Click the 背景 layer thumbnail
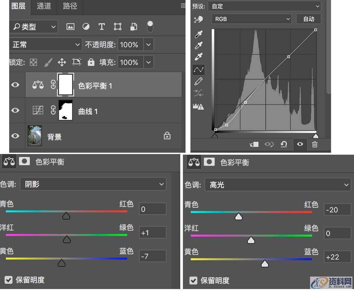 34,136
